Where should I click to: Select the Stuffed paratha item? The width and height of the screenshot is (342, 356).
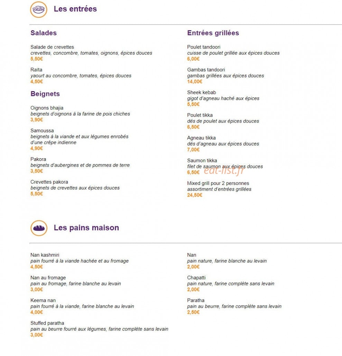pyautogui.click(x=47, y=323)
